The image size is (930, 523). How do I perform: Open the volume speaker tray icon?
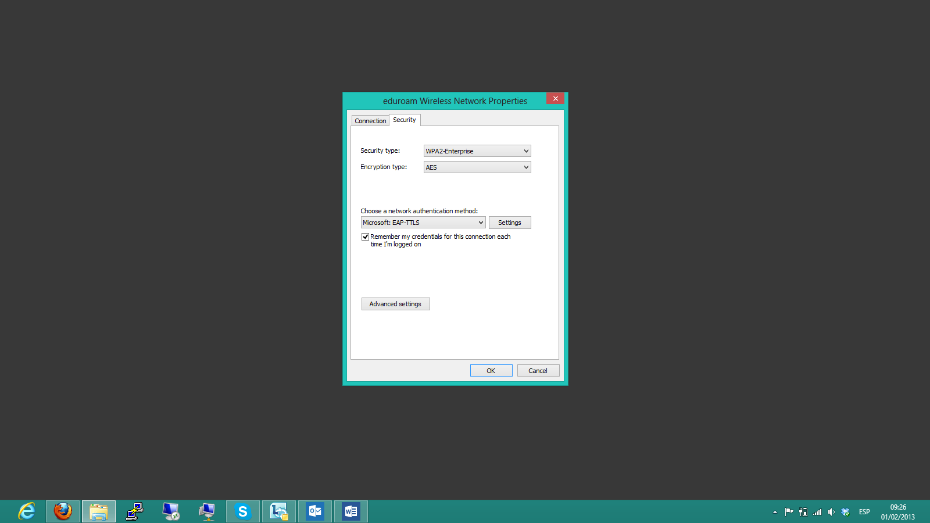click(831, 512)
